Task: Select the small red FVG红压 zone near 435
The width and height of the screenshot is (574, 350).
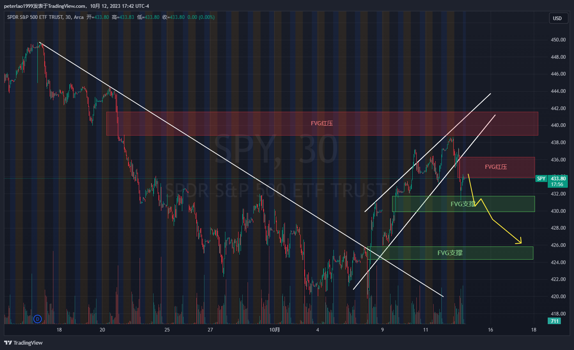Action: tap(496, 167)
